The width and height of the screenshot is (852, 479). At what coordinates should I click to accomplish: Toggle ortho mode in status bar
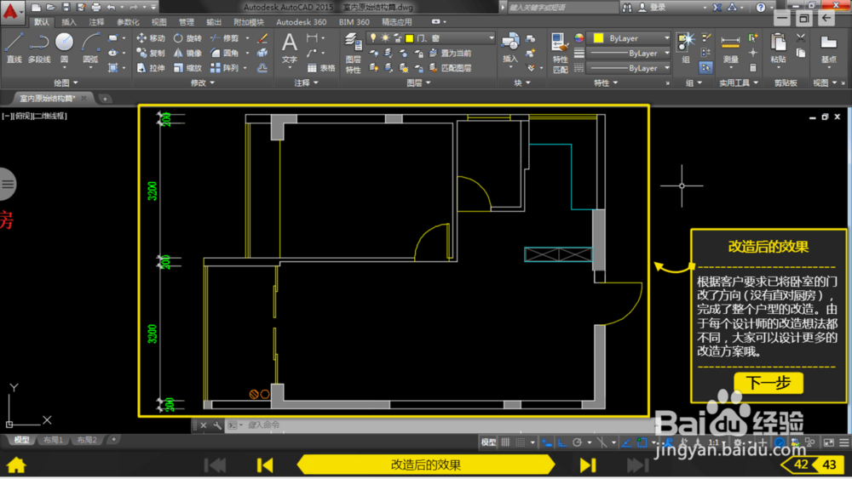click(561, 442)
